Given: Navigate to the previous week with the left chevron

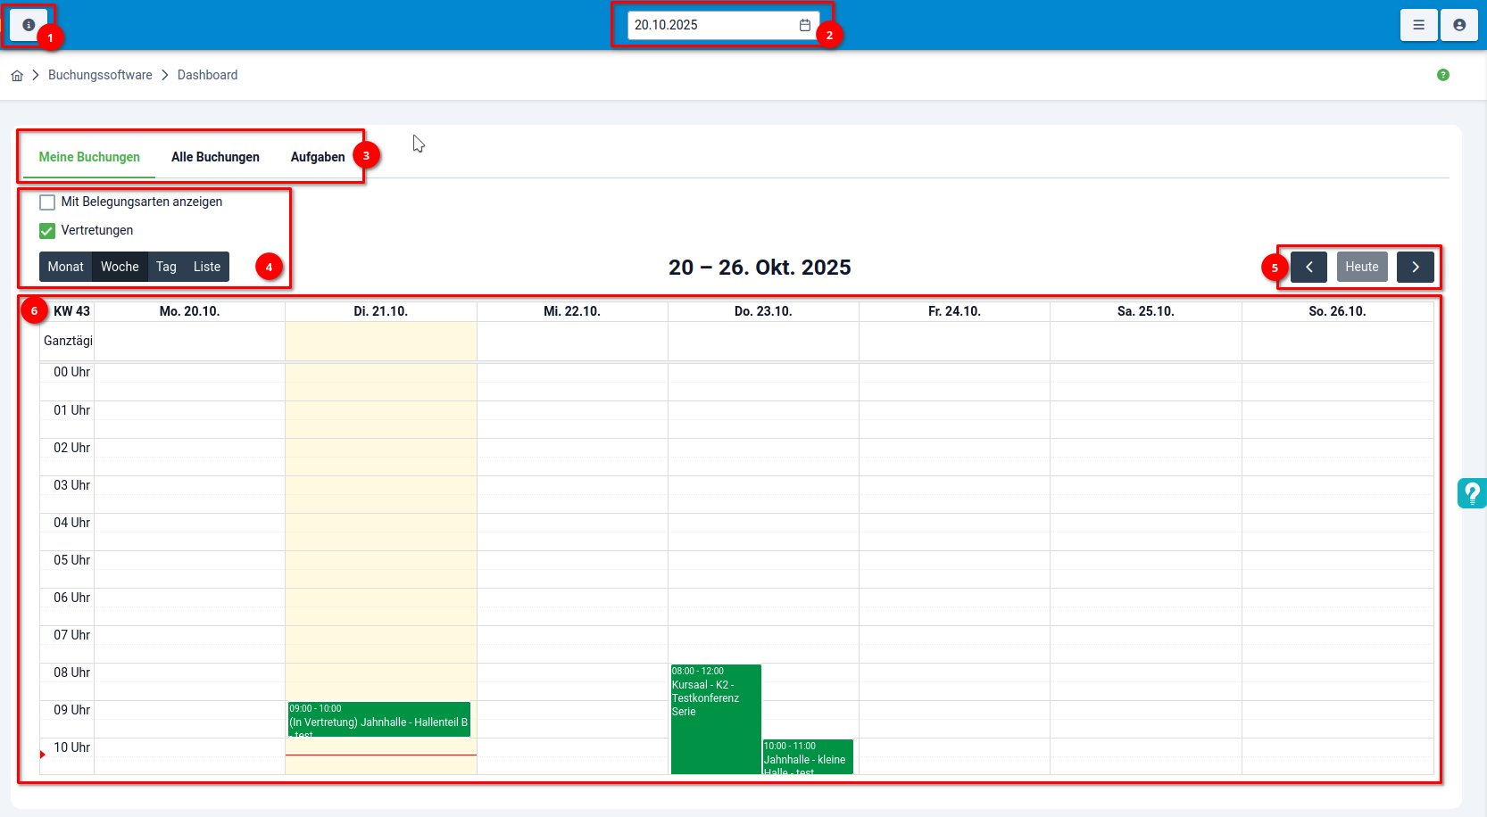Looking at the screenshot, I should pos(1308,266).
